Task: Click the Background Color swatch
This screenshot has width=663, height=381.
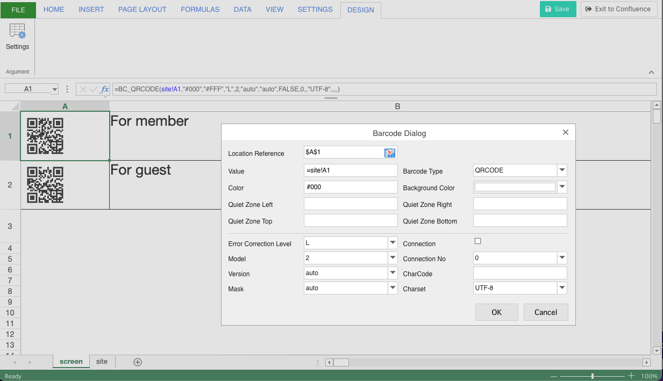Action: pos(515,187)
